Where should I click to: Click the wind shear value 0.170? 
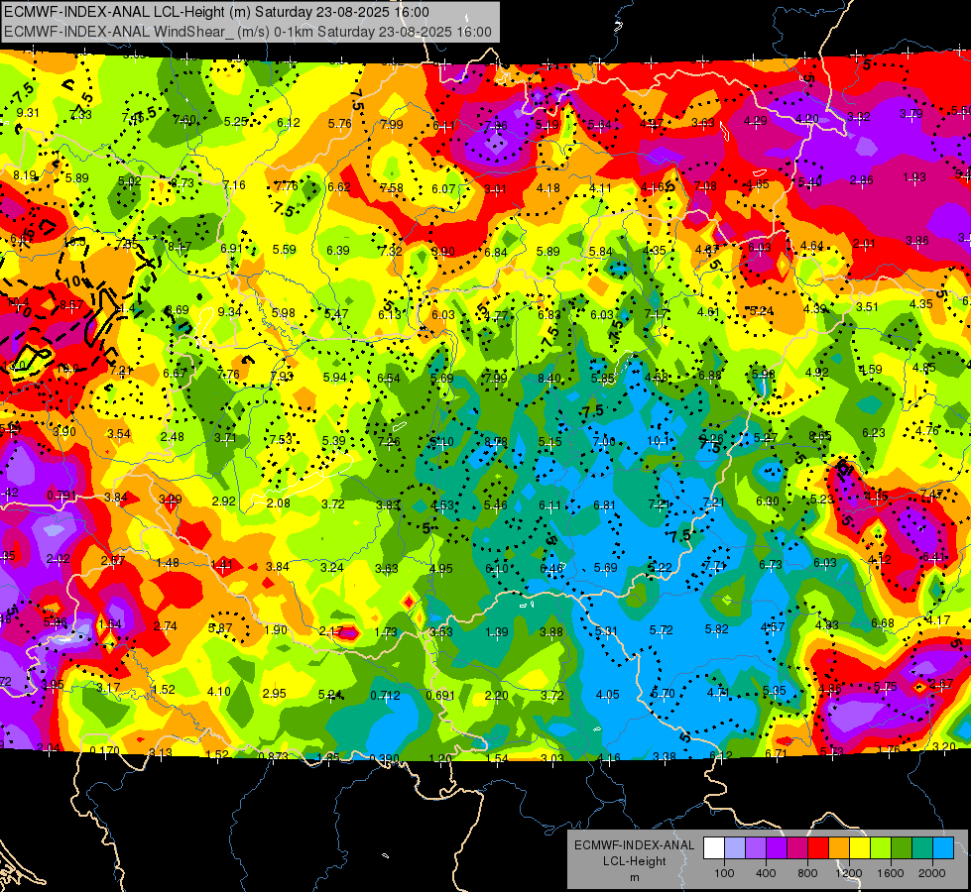coord(105,751)
